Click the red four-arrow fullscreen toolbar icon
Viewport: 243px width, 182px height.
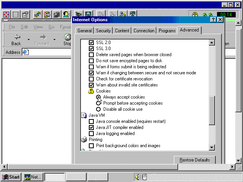click(x=6, y=15)
